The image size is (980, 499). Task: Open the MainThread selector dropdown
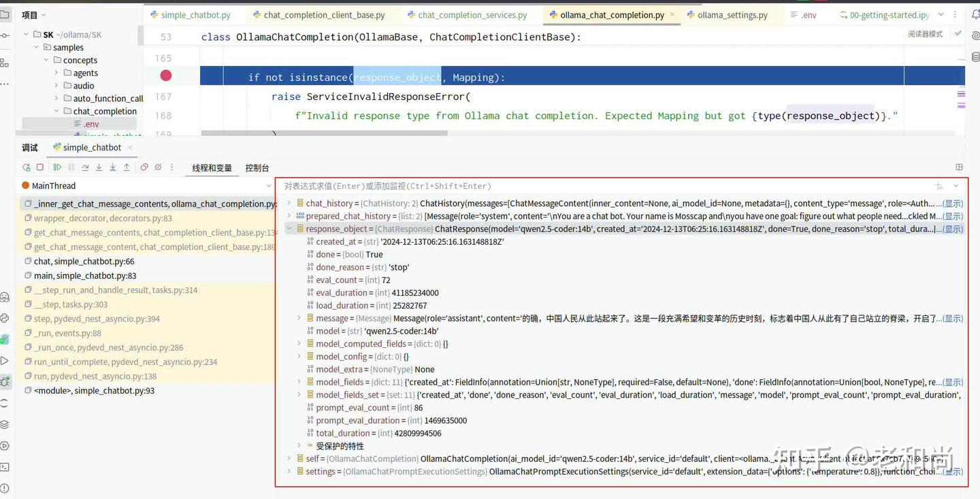[269, 185]
